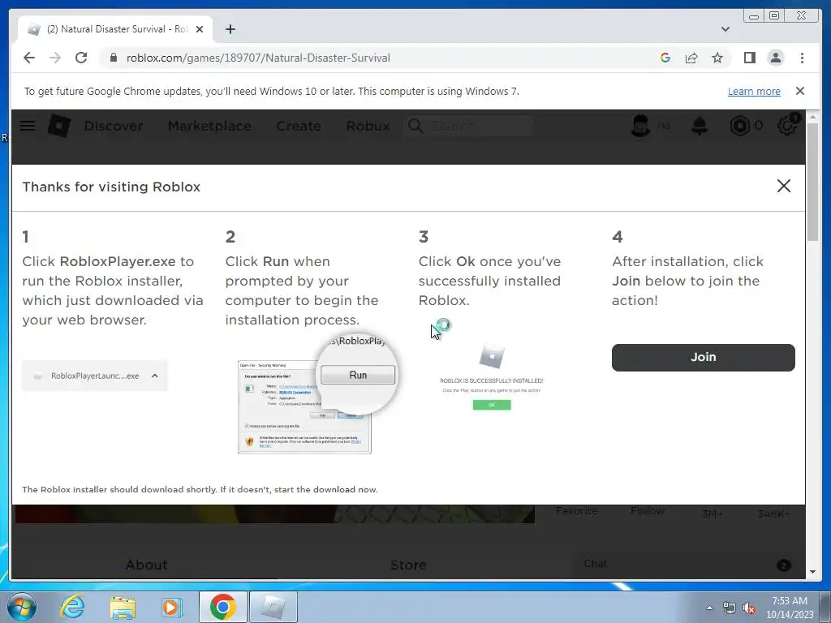Expand the RobloxPlayerLauncher.exe download chevron
Image resolution: width=831 pixels, height=623 pixels.
(155, 376)
